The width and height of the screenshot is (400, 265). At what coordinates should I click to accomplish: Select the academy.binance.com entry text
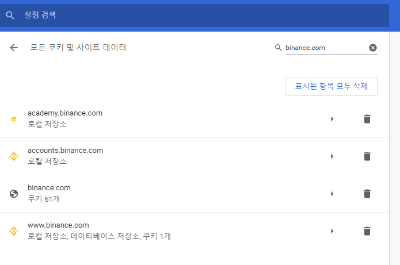(x=65, y=113)
